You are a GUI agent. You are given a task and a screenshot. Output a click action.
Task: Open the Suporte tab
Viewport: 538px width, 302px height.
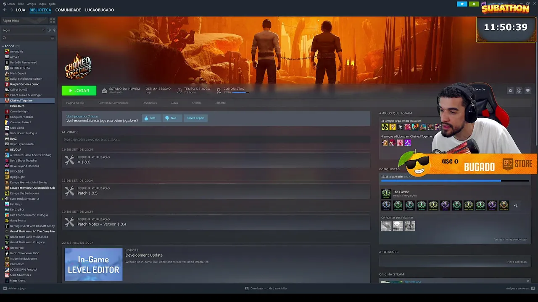point(221,103)
